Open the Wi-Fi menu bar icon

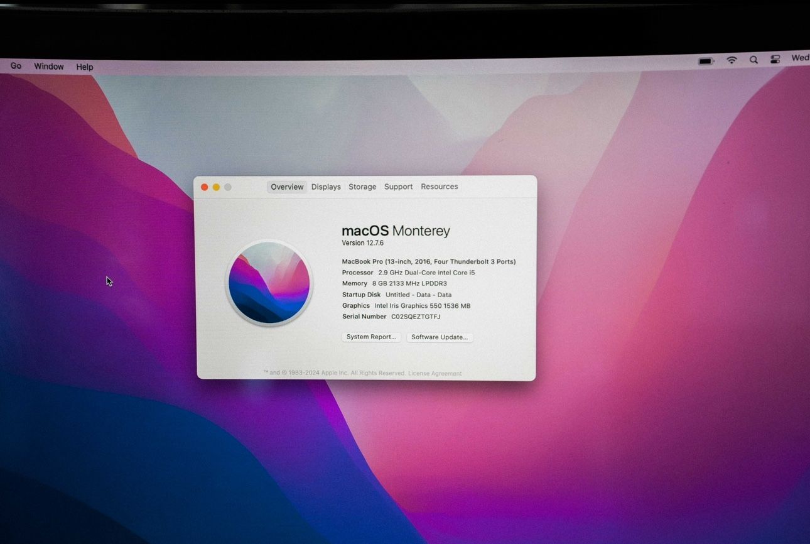pos(732,60)
